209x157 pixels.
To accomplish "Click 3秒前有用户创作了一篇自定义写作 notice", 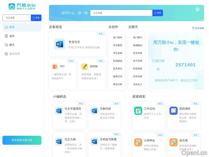I will point(176,80).
